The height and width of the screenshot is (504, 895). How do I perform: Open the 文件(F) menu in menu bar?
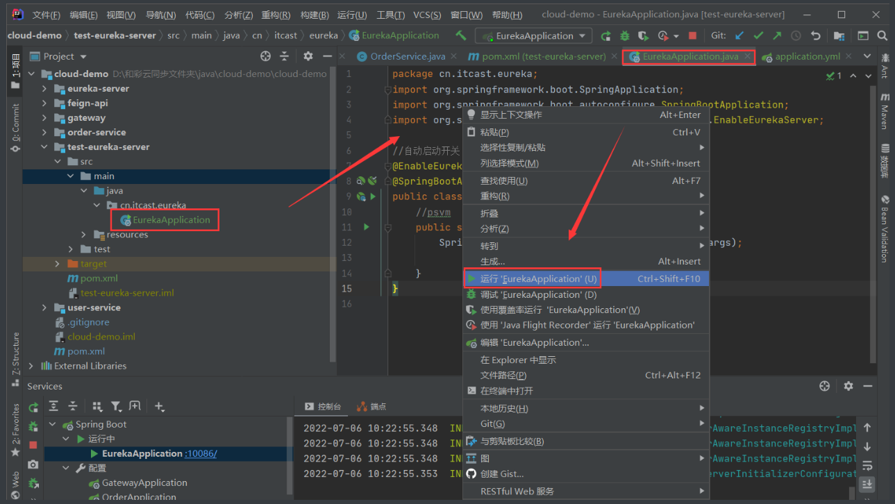47,15
